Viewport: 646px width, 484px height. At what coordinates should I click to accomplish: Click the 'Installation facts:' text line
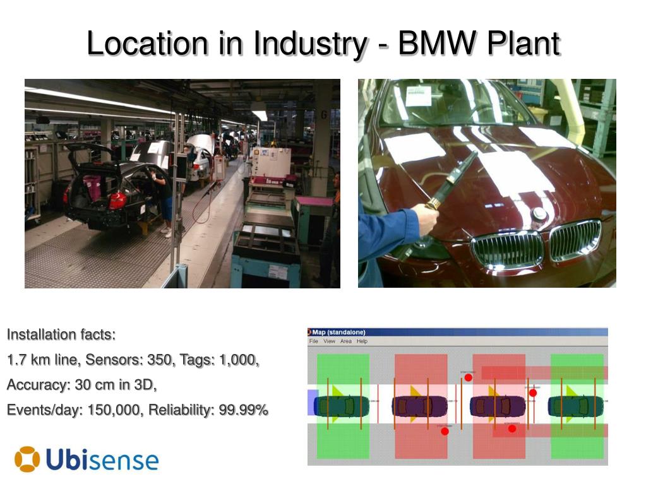[x=61, y=334]
